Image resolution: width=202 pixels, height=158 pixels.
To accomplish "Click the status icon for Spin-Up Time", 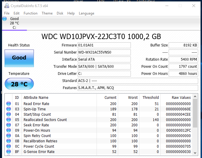I will click(9, 109).
